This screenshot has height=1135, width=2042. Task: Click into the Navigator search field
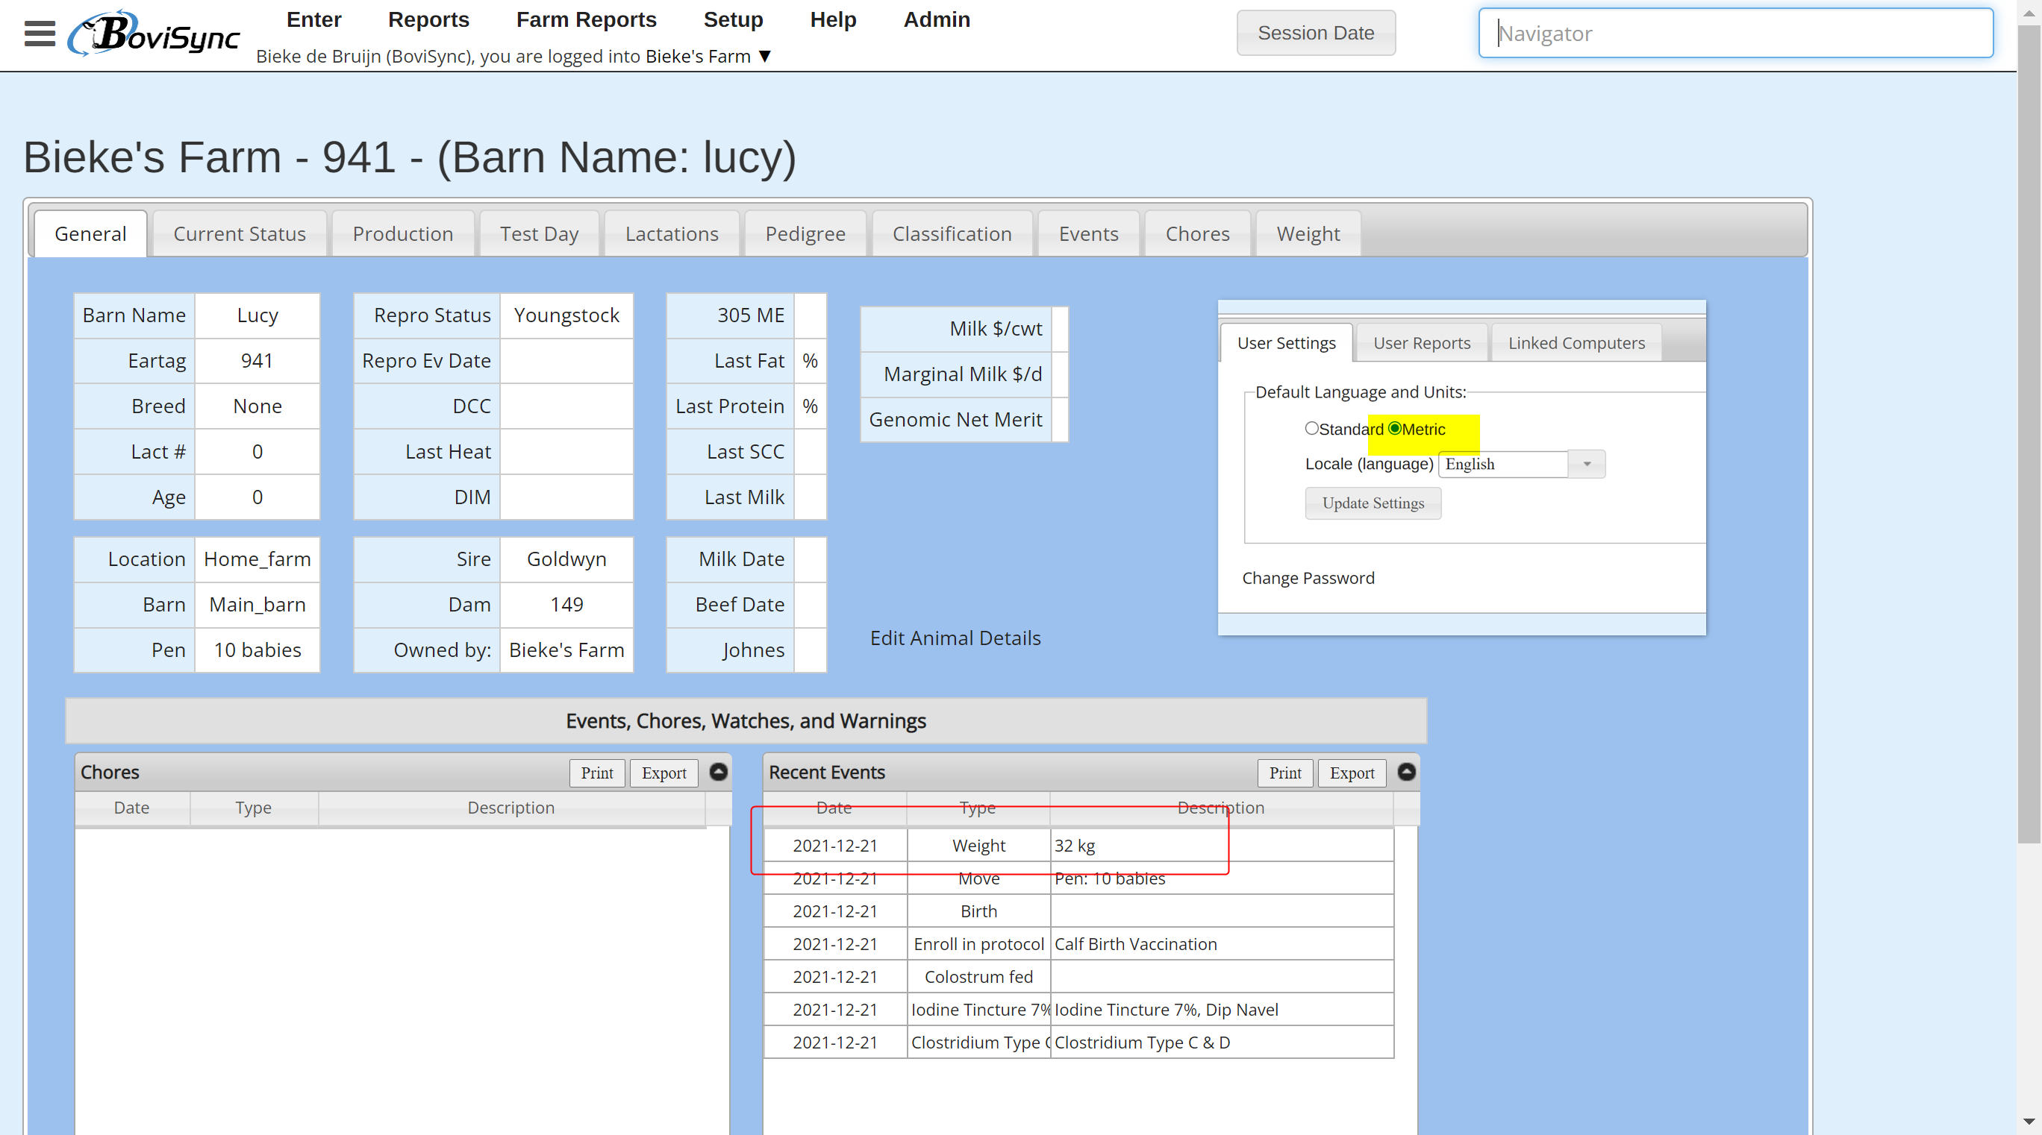[x=1736, y=34]
